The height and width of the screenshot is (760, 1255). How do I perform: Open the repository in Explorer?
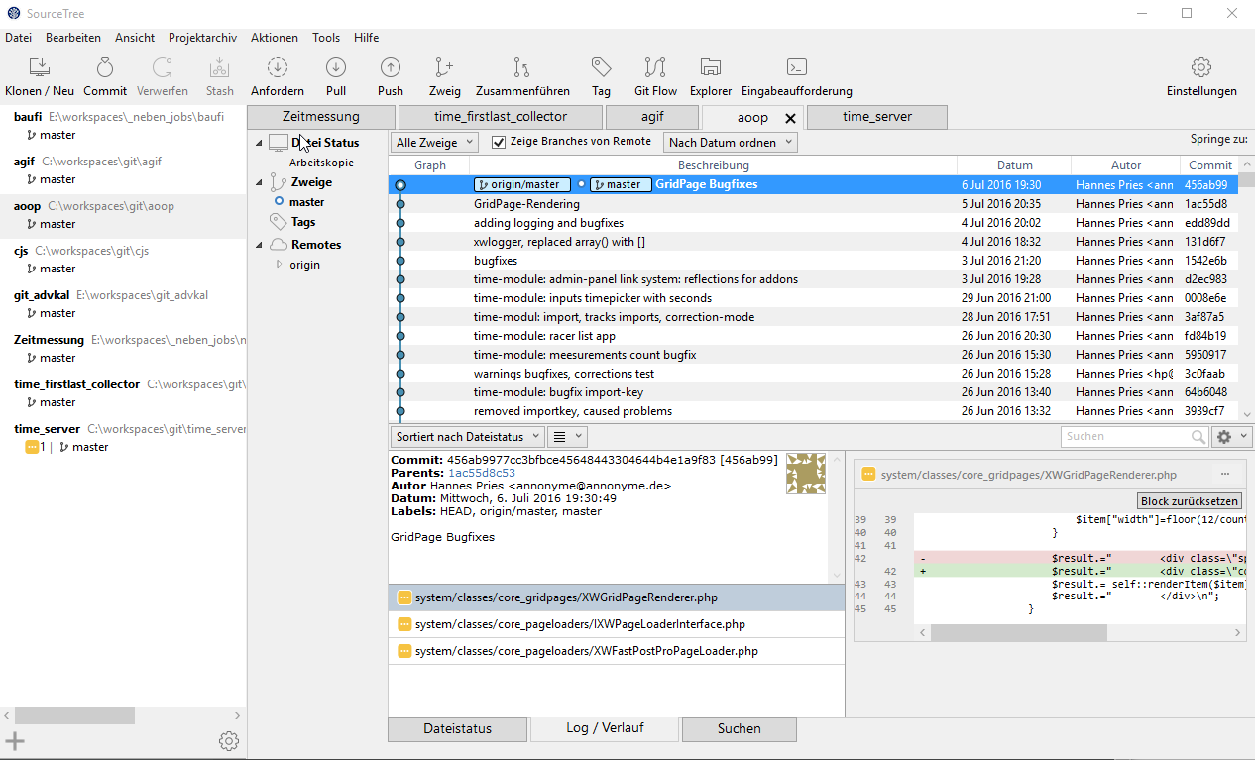pos(710,67)
